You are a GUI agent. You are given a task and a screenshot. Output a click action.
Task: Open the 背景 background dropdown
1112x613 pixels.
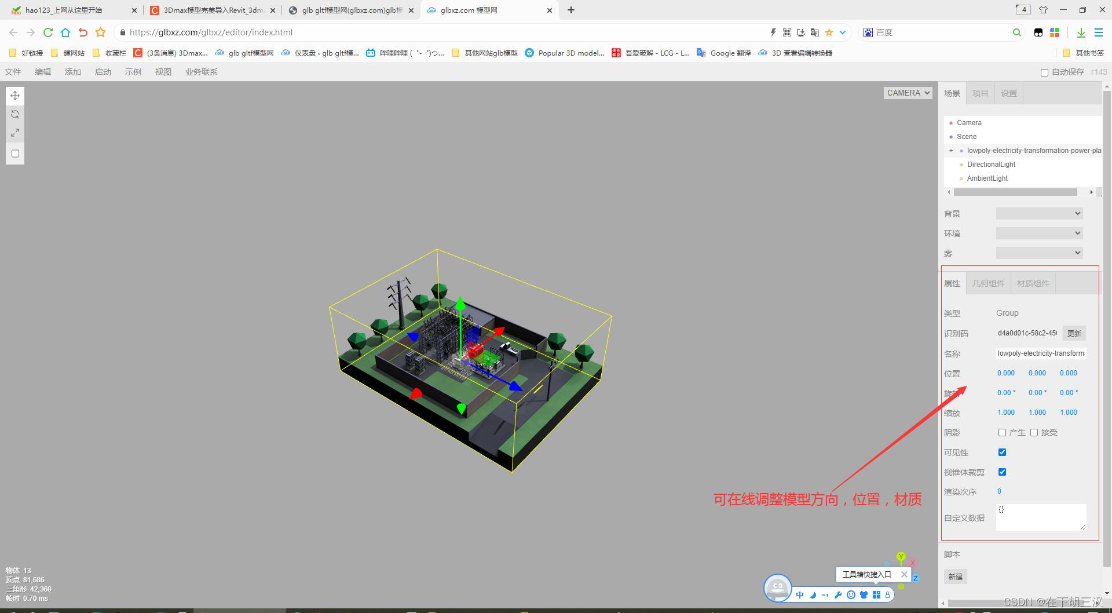tap(1039, 213)
